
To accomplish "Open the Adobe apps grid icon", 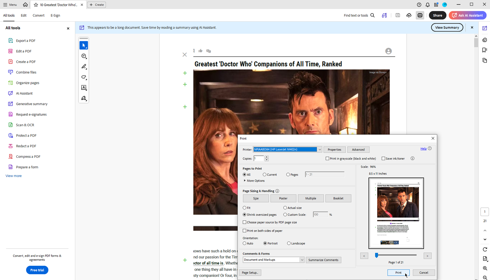I will tap(436, 5).
